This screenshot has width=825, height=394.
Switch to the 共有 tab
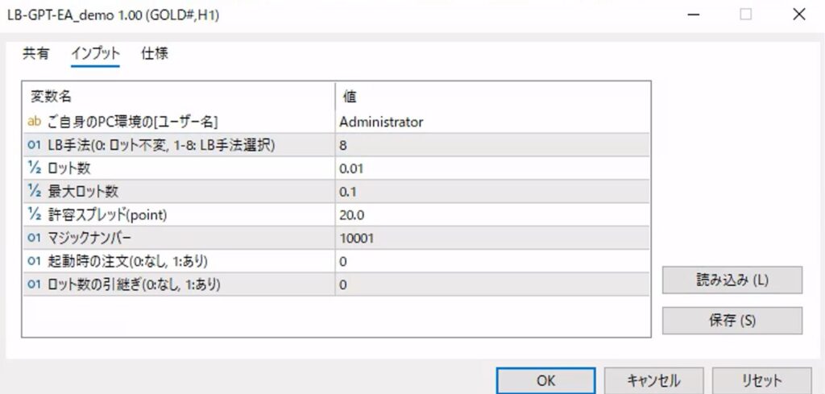(x=35, y=54)
